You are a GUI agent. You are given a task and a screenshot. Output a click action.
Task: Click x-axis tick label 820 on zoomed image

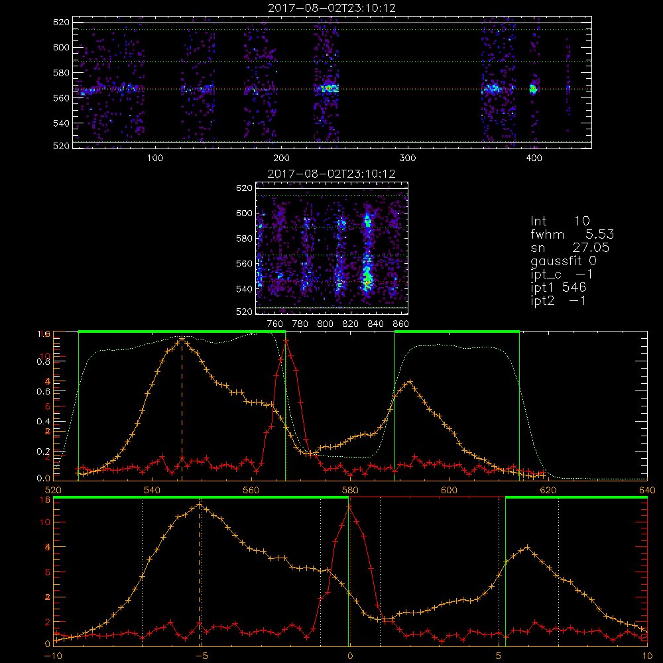351,324
